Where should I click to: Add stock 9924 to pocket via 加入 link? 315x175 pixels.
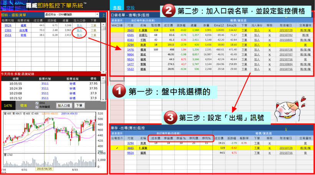coord(80,25)
